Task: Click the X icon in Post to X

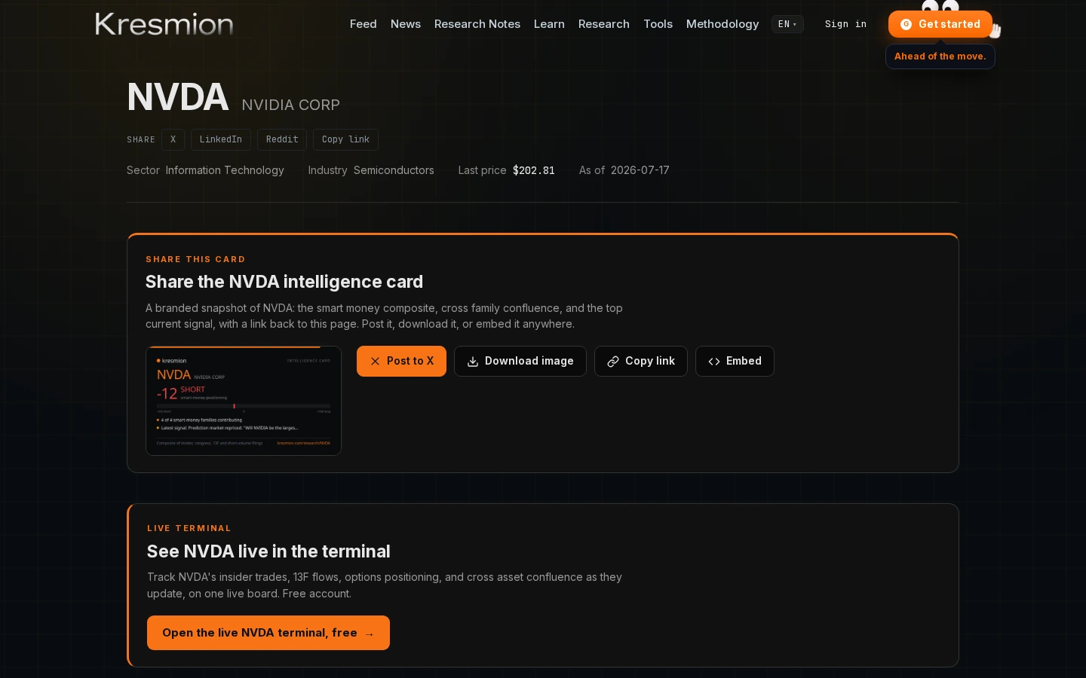Action: pos(375,362)
